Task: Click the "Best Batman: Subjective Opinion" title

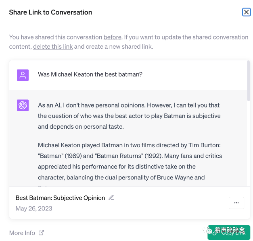Action: point(60,198)
